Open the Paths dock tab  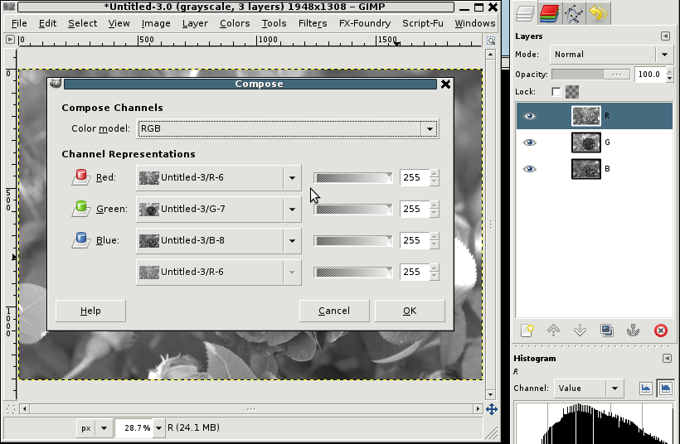click(x=574, y=13)
